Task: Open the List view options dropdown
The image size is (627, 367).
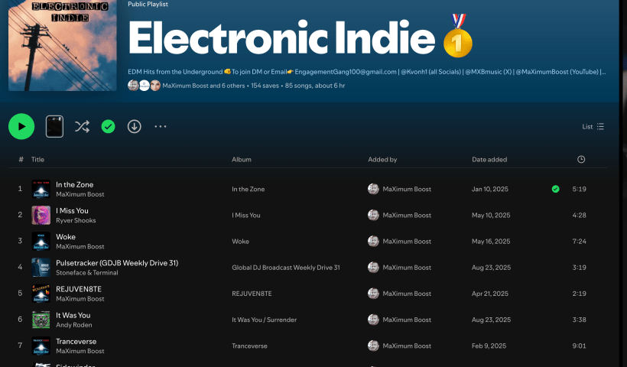Action: pos(593,127)
